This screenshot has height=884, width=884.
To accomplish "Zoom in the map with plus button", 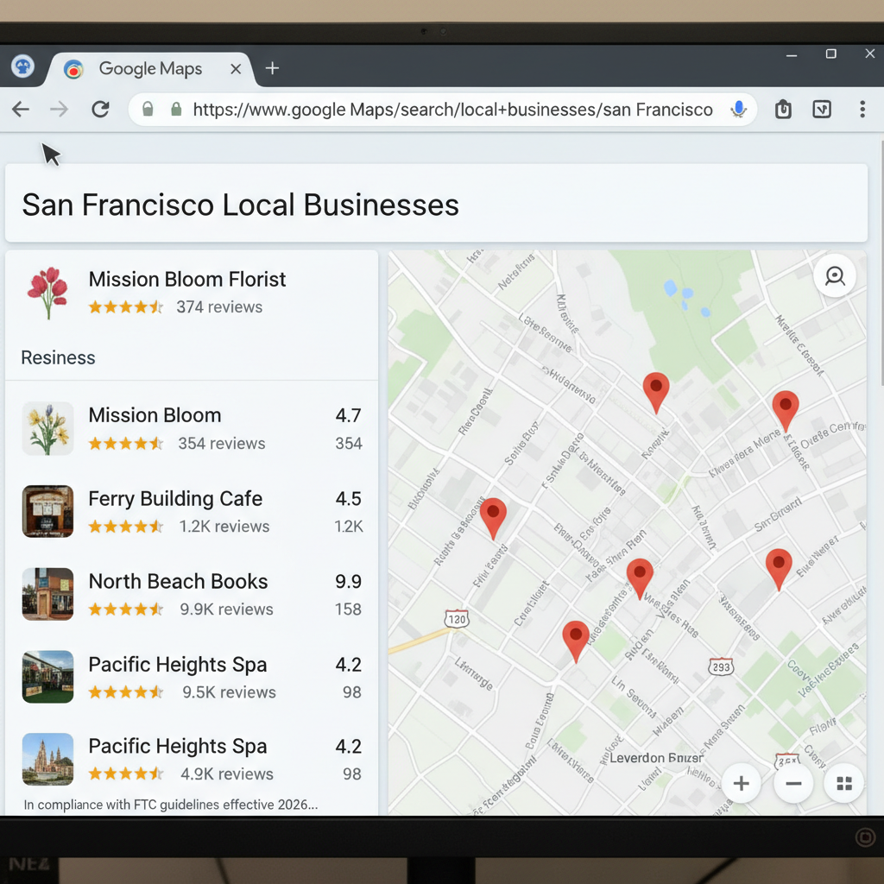I will [x=741, y=783].
